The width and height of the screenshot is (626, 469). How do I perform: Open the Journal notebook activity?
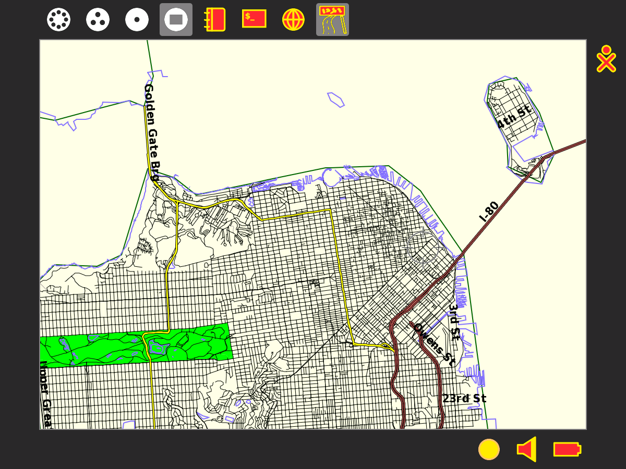coord(215,20)
